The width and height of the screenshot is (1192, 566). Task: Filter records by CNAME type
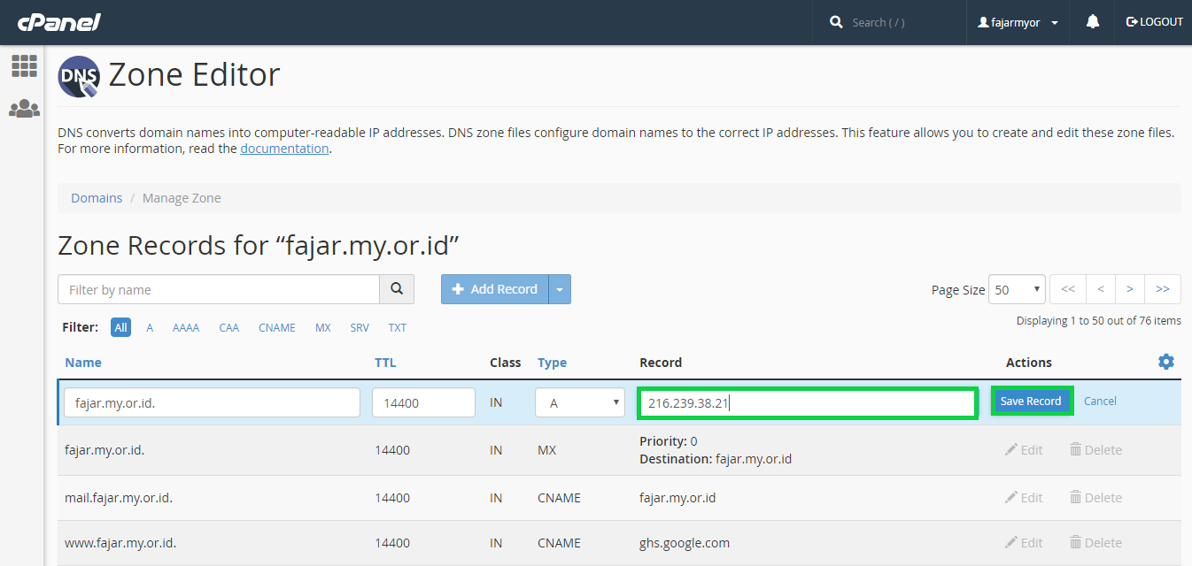pos(277,327)
